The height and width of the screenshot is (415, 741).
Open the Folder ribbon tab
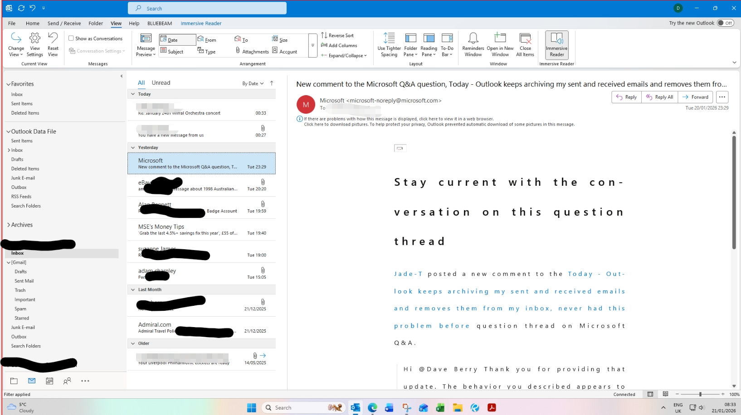pos(95,23)
